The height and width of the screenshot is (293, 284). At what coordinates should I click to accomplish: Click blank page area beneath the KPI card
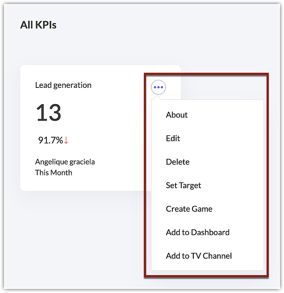(79, 237)
